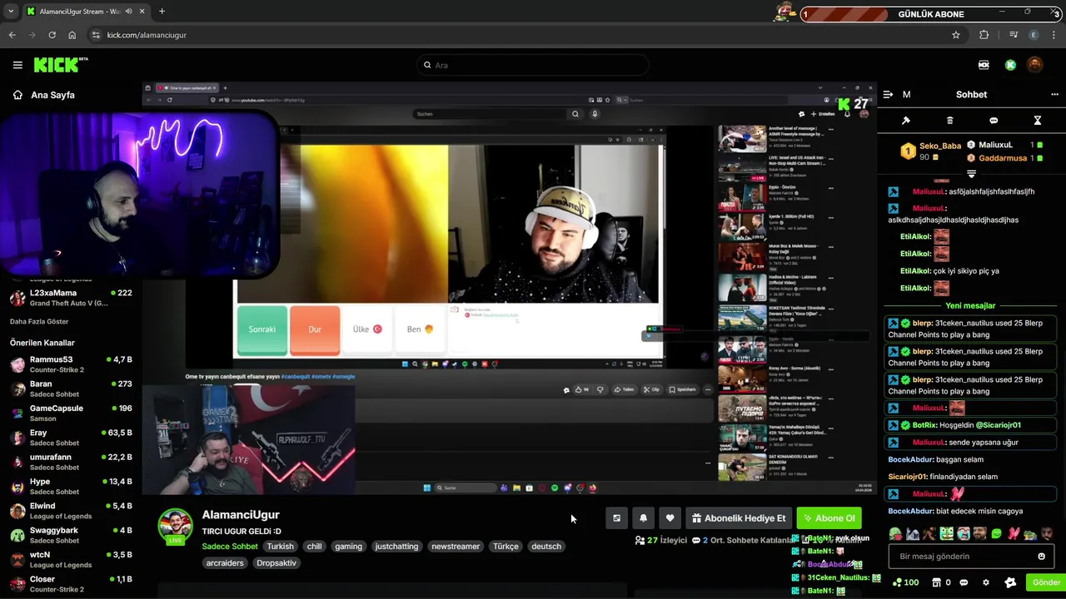Image resolution: width=1066 pixels, height=599 pixels.
Task: Open Swaggybark recommended channel
Action: tap(71, 535)
